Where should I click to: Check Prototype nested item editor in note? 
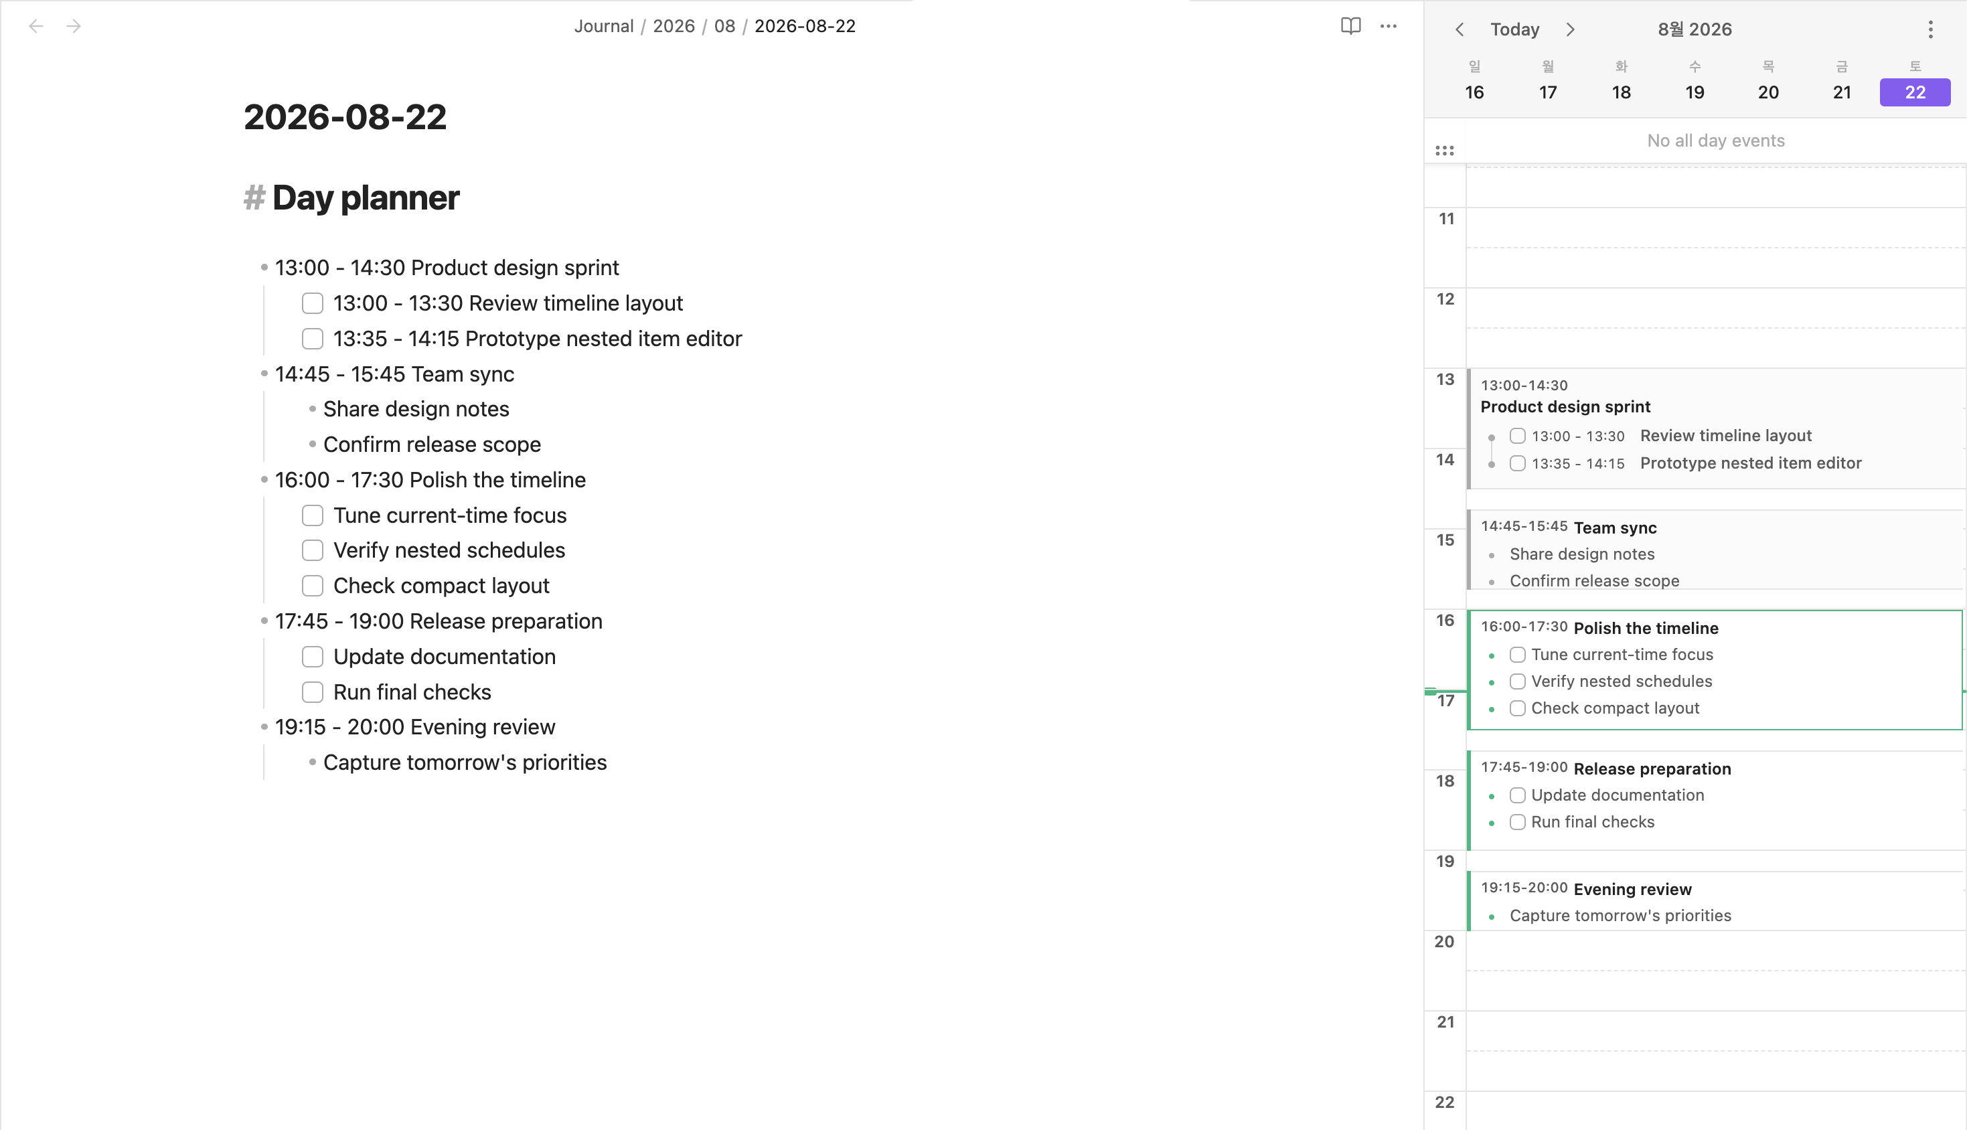(313, 339)
